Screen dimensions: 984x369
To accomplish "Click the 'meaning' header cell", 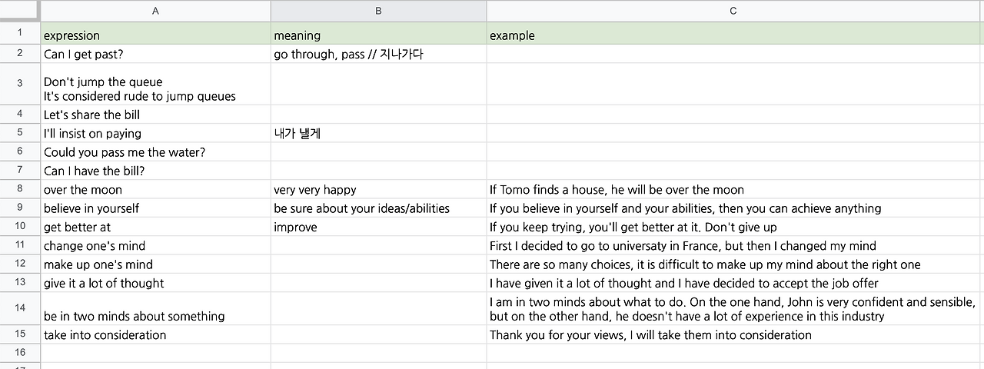I will tap(378, 35).
